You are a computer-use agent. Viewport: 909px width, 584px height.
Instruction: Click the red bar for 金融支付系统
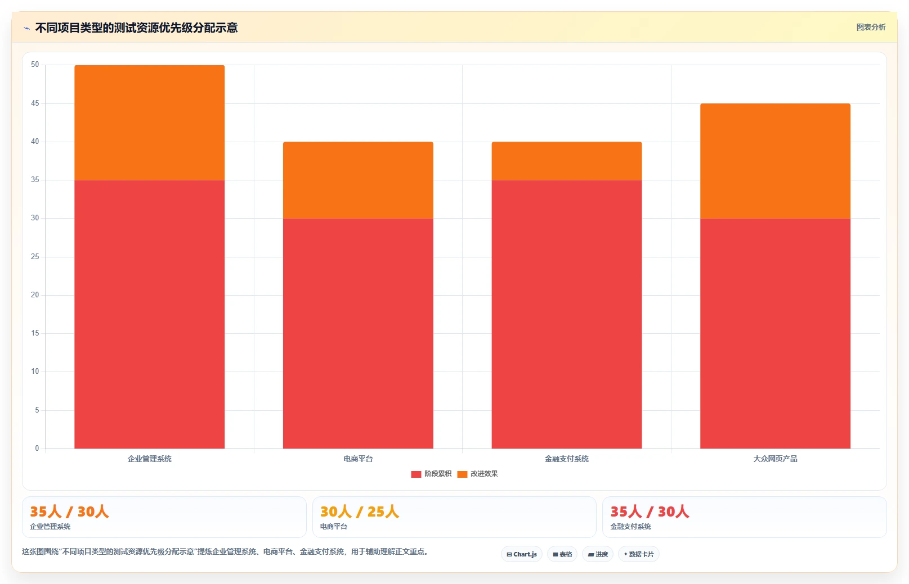tap(567, 314)
